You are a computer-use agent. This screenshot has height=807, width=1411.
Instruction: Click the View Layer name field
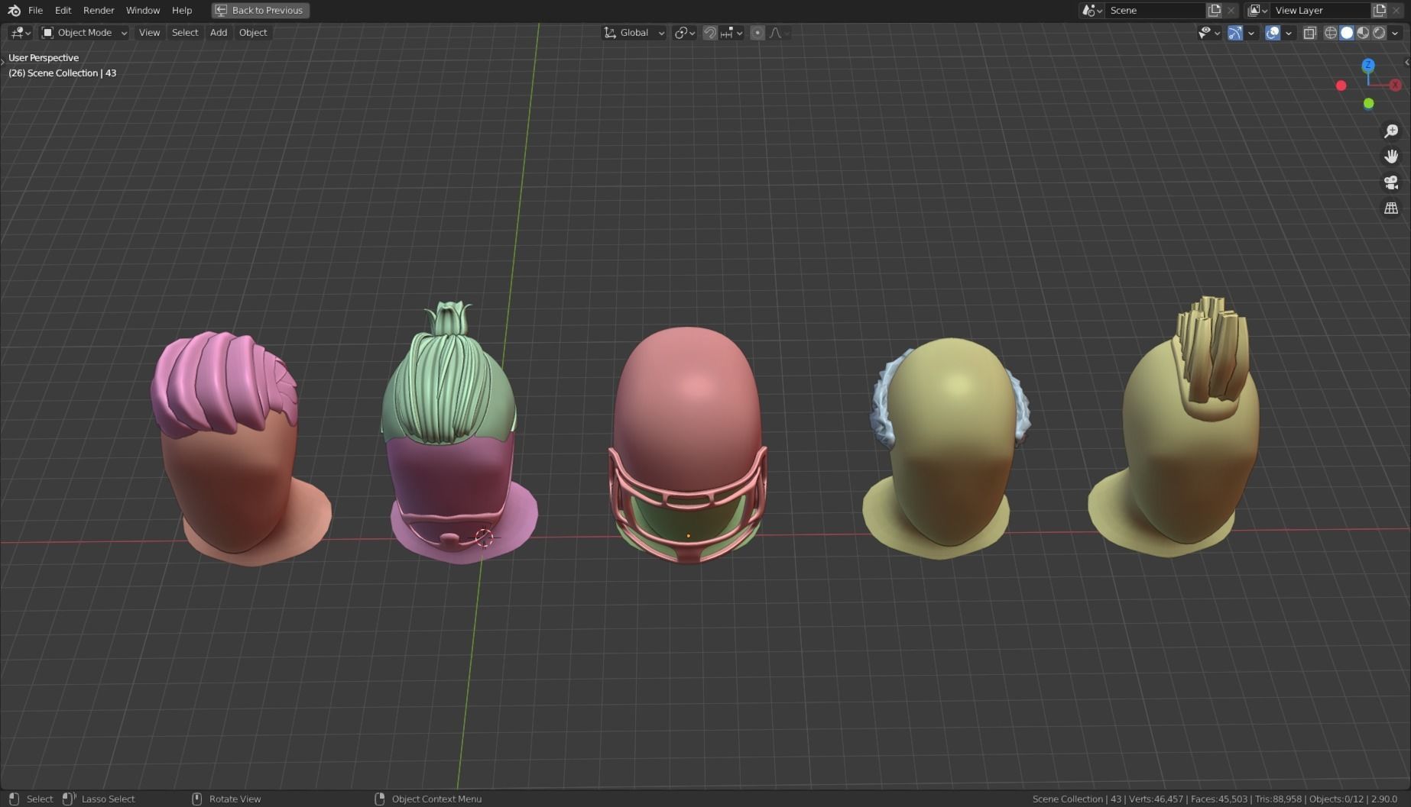(1320, 10)
